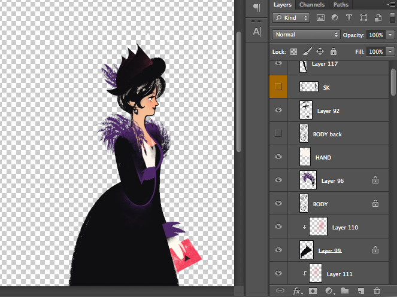
Task: Open the Normal blend mode dropdown
Action: (x=306, y=35)
